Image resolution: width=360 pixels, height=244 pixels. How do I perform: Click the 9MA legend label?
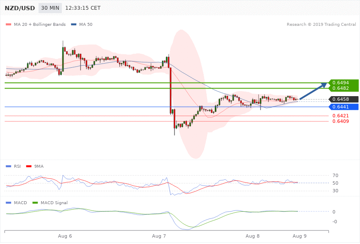point(39,166)
